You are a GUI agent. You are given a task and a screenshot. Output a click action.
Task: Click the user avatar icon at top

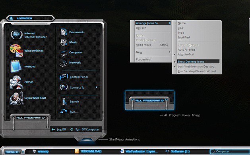(11, 18)
